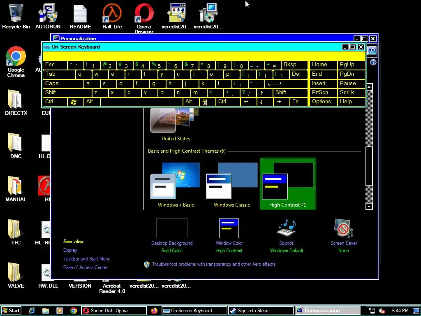Select the VALVE folder on desktop
The image size is (421, 316).
pos(16,275)
